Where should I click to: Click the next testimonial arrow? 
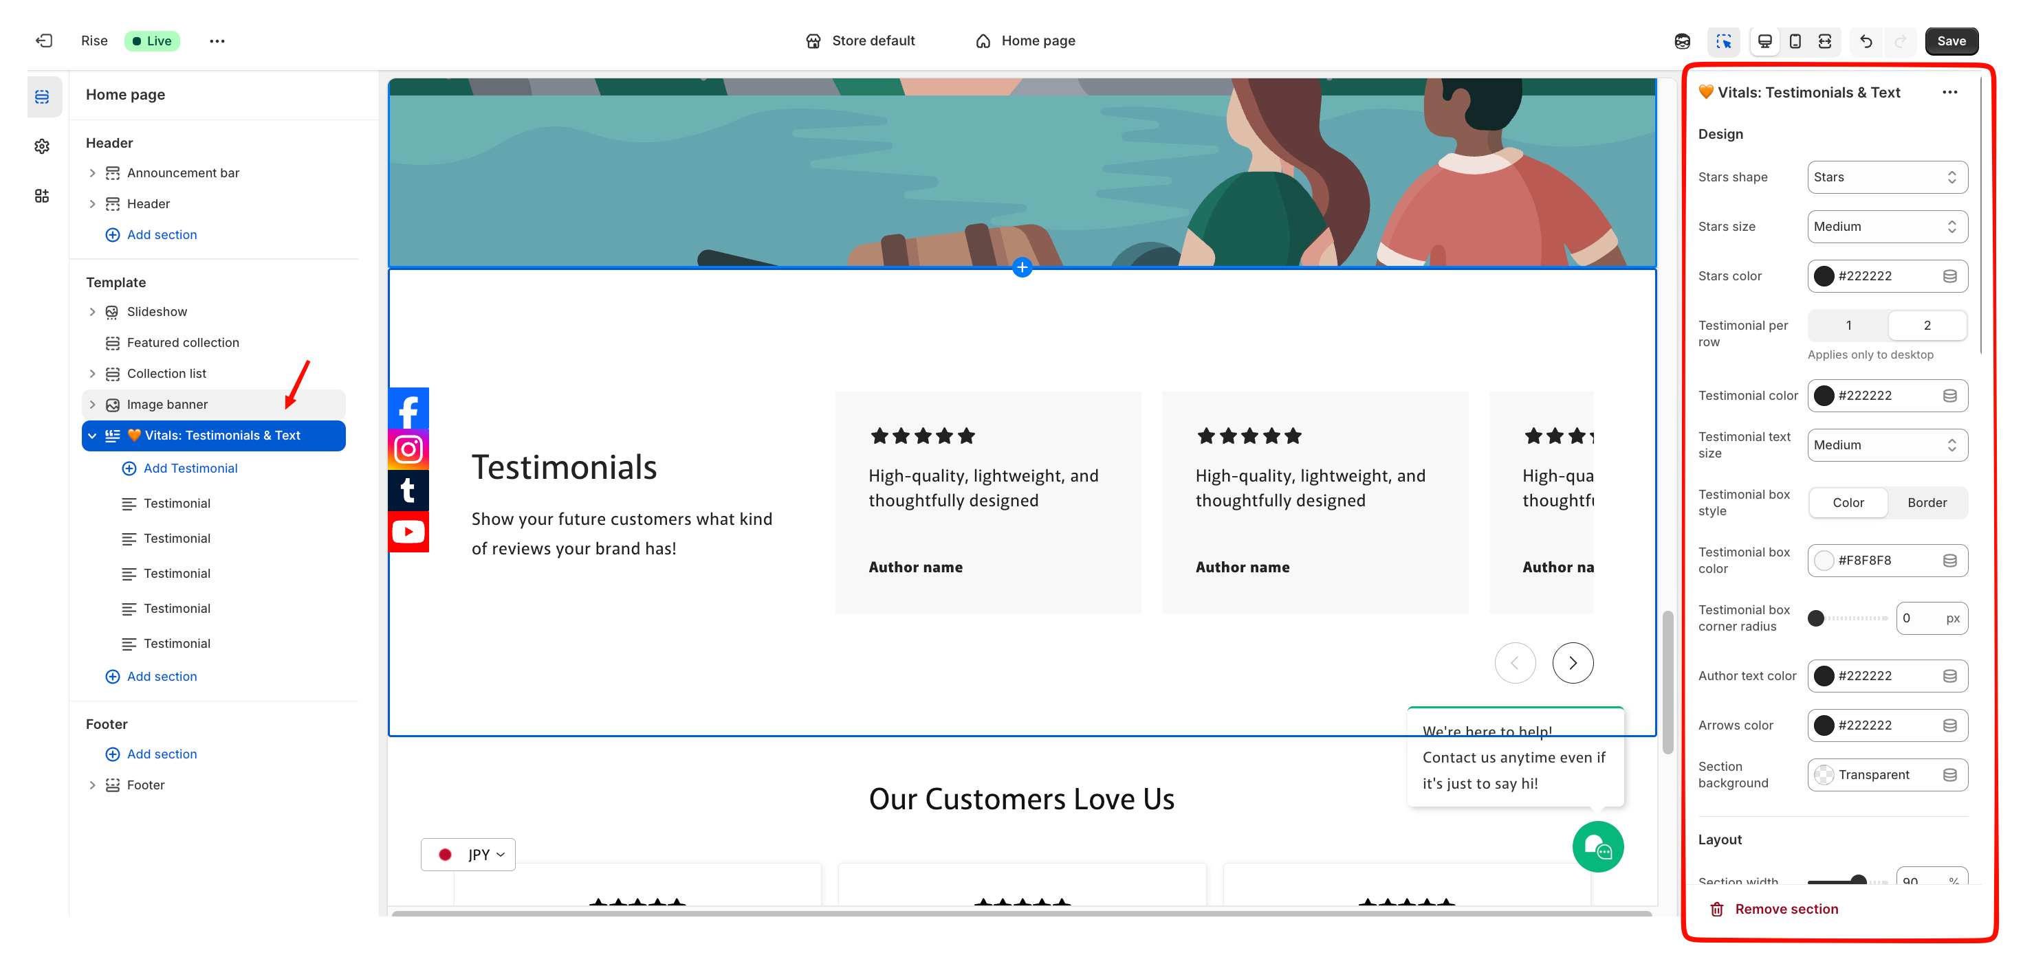[1572, 663]
